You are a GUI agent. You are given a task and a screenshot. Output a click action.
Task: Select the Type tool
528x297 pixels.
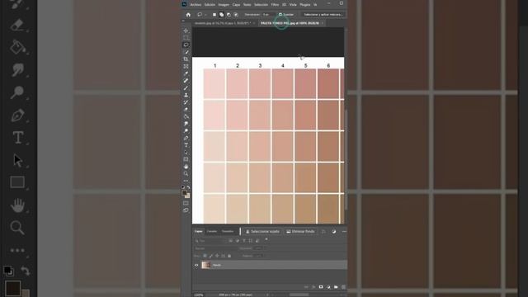tap(186, 145)
